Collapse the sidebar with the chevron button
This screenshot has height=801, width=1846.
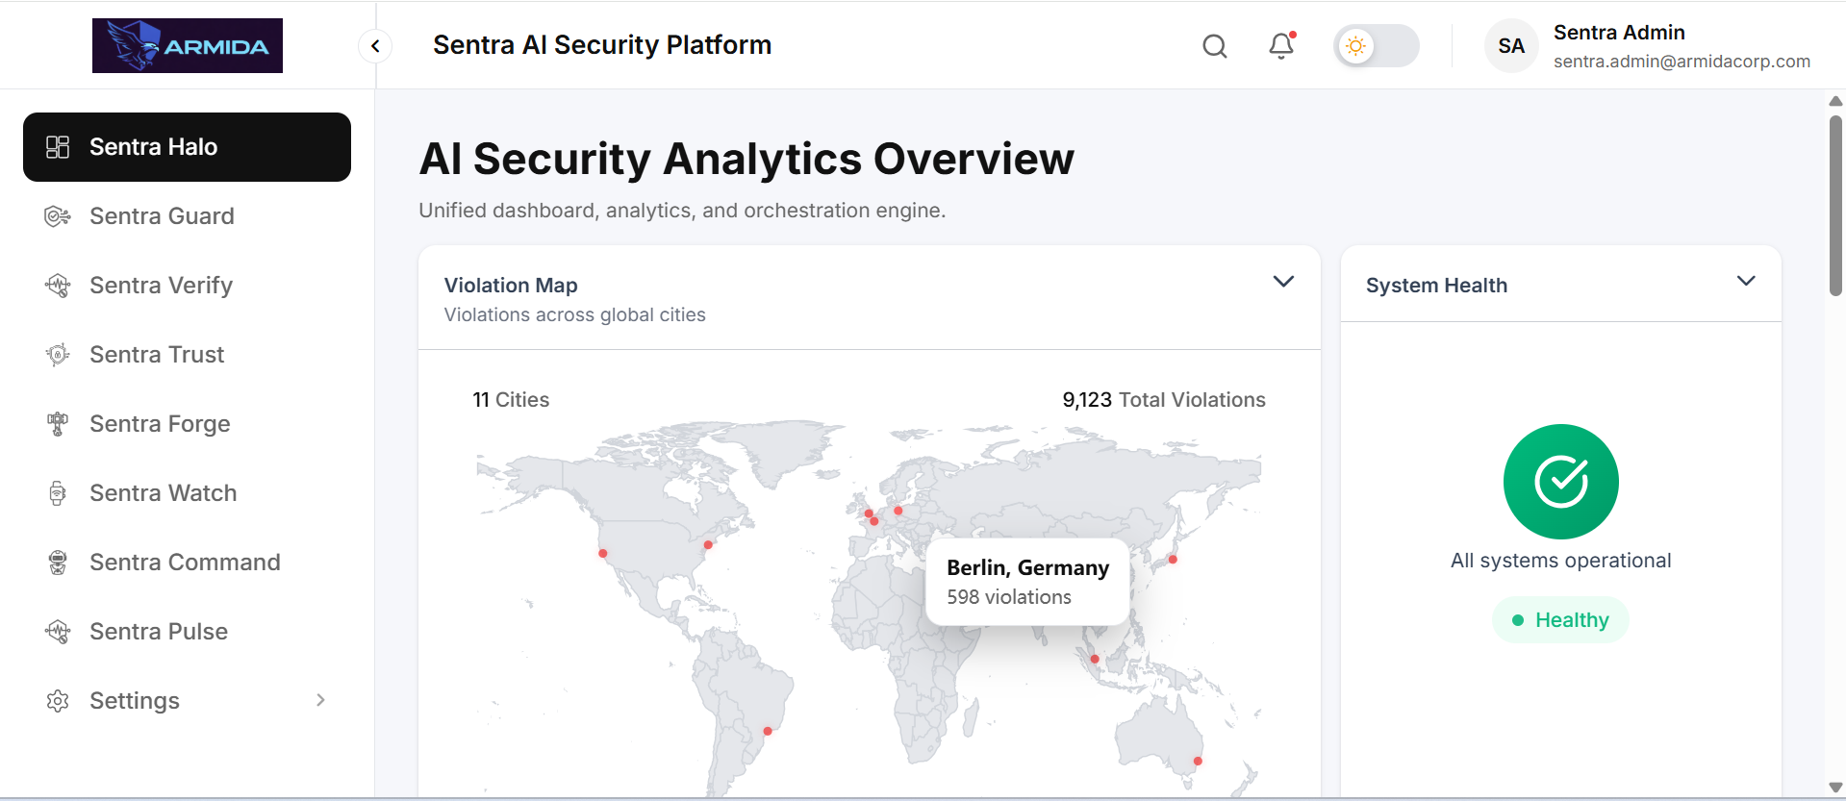[x=375, y=45]
